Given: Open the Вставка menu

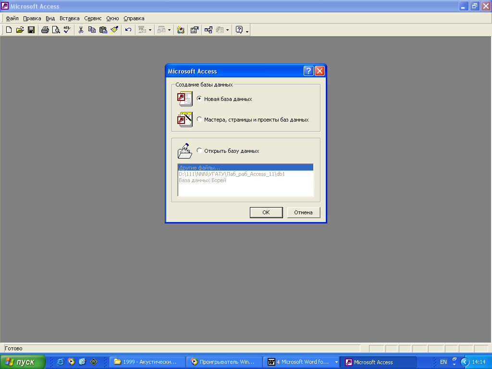Looking at the screenshot, I should click(x=69, y=18).
